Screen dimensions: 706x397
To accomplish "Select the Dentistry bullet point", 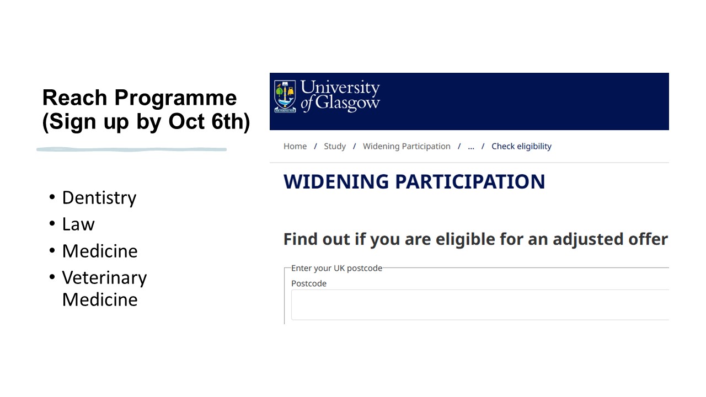I will pyautogui.click(x=99, y=197).
